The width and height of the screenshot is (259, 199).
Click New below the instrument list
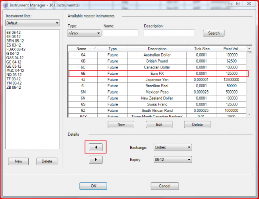(x=18, y=161)
